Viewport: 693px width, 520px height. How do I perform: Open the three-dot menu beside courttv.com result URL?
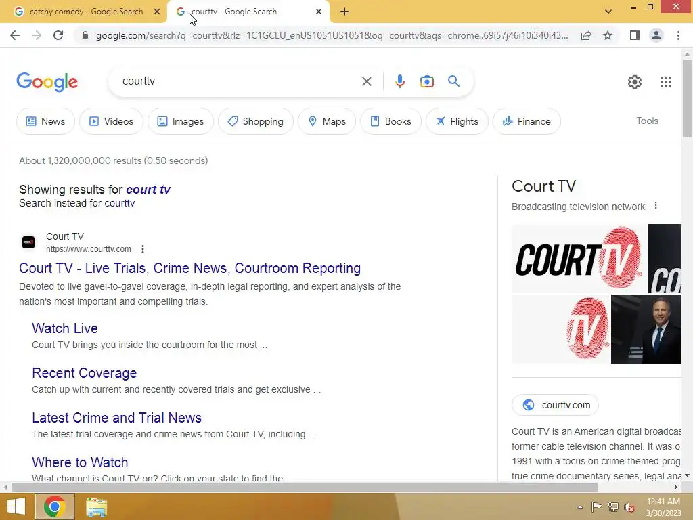coord(142,249)
